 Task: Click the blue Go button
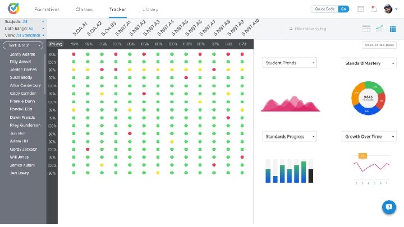point(343,9)
